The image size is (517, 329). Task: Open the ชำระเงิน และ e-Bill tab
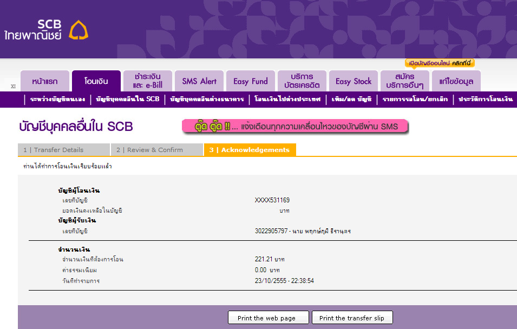pyautogui.click(x=148, y=81)
